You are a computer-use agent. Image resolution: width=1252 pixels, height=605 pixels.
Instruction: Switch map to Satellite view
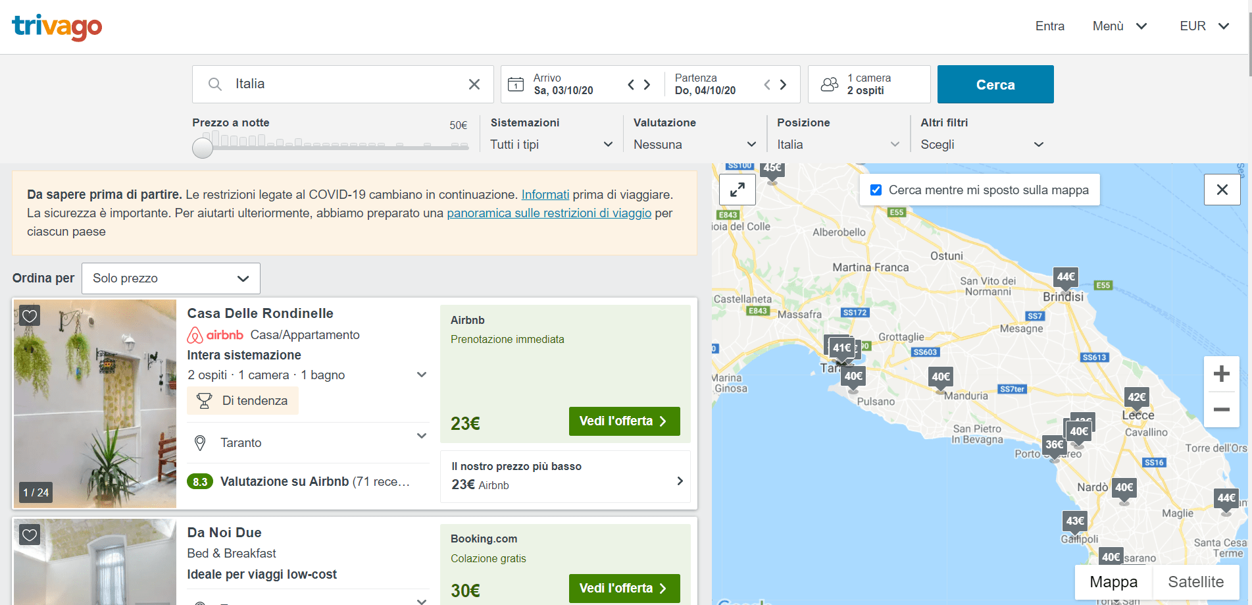1196,582
